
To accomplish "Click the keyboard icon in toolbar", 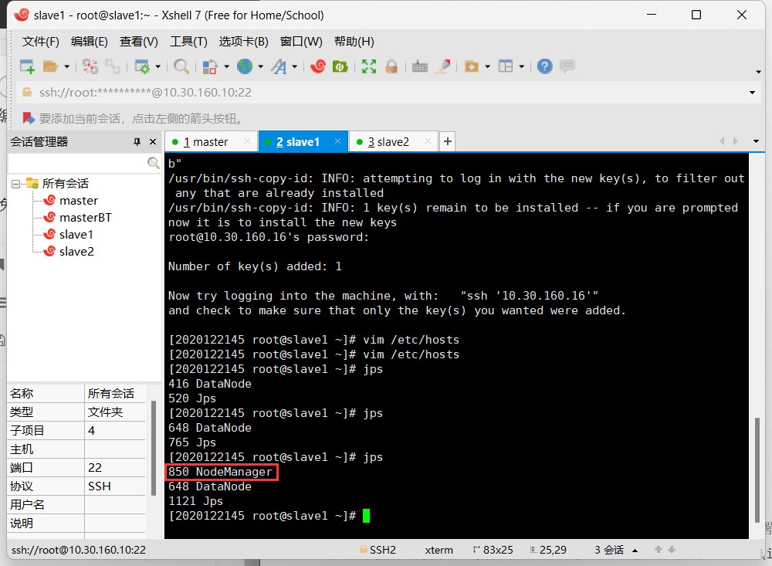I will [420, 67].
